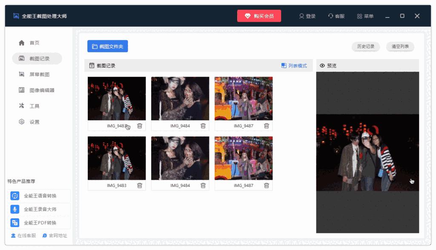Open the 截图文件夹 screenshot folder

coord(107,46)
